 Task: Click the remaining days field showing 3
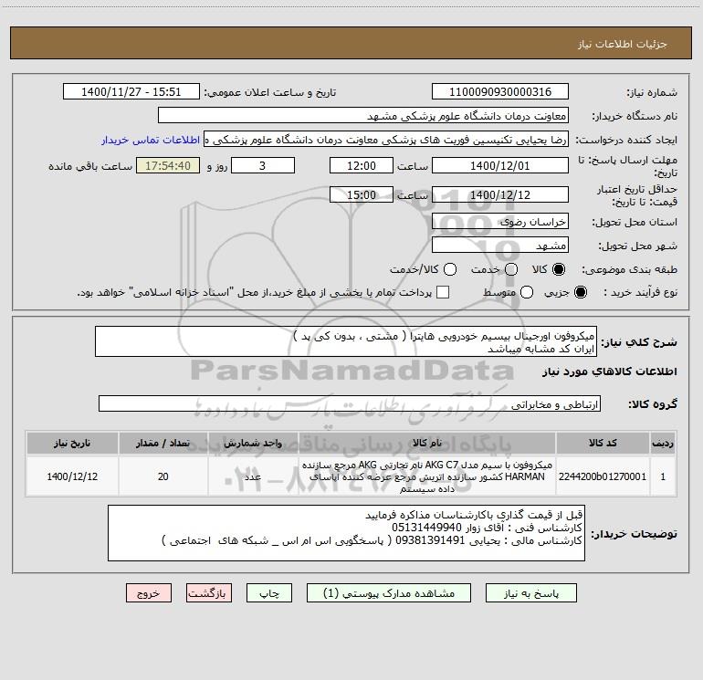point(262,165)
